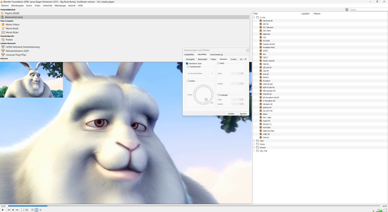Stop playback with the Stop button
Screen dimensions: 388x212
pyautogui.click(x=13, y=210)
